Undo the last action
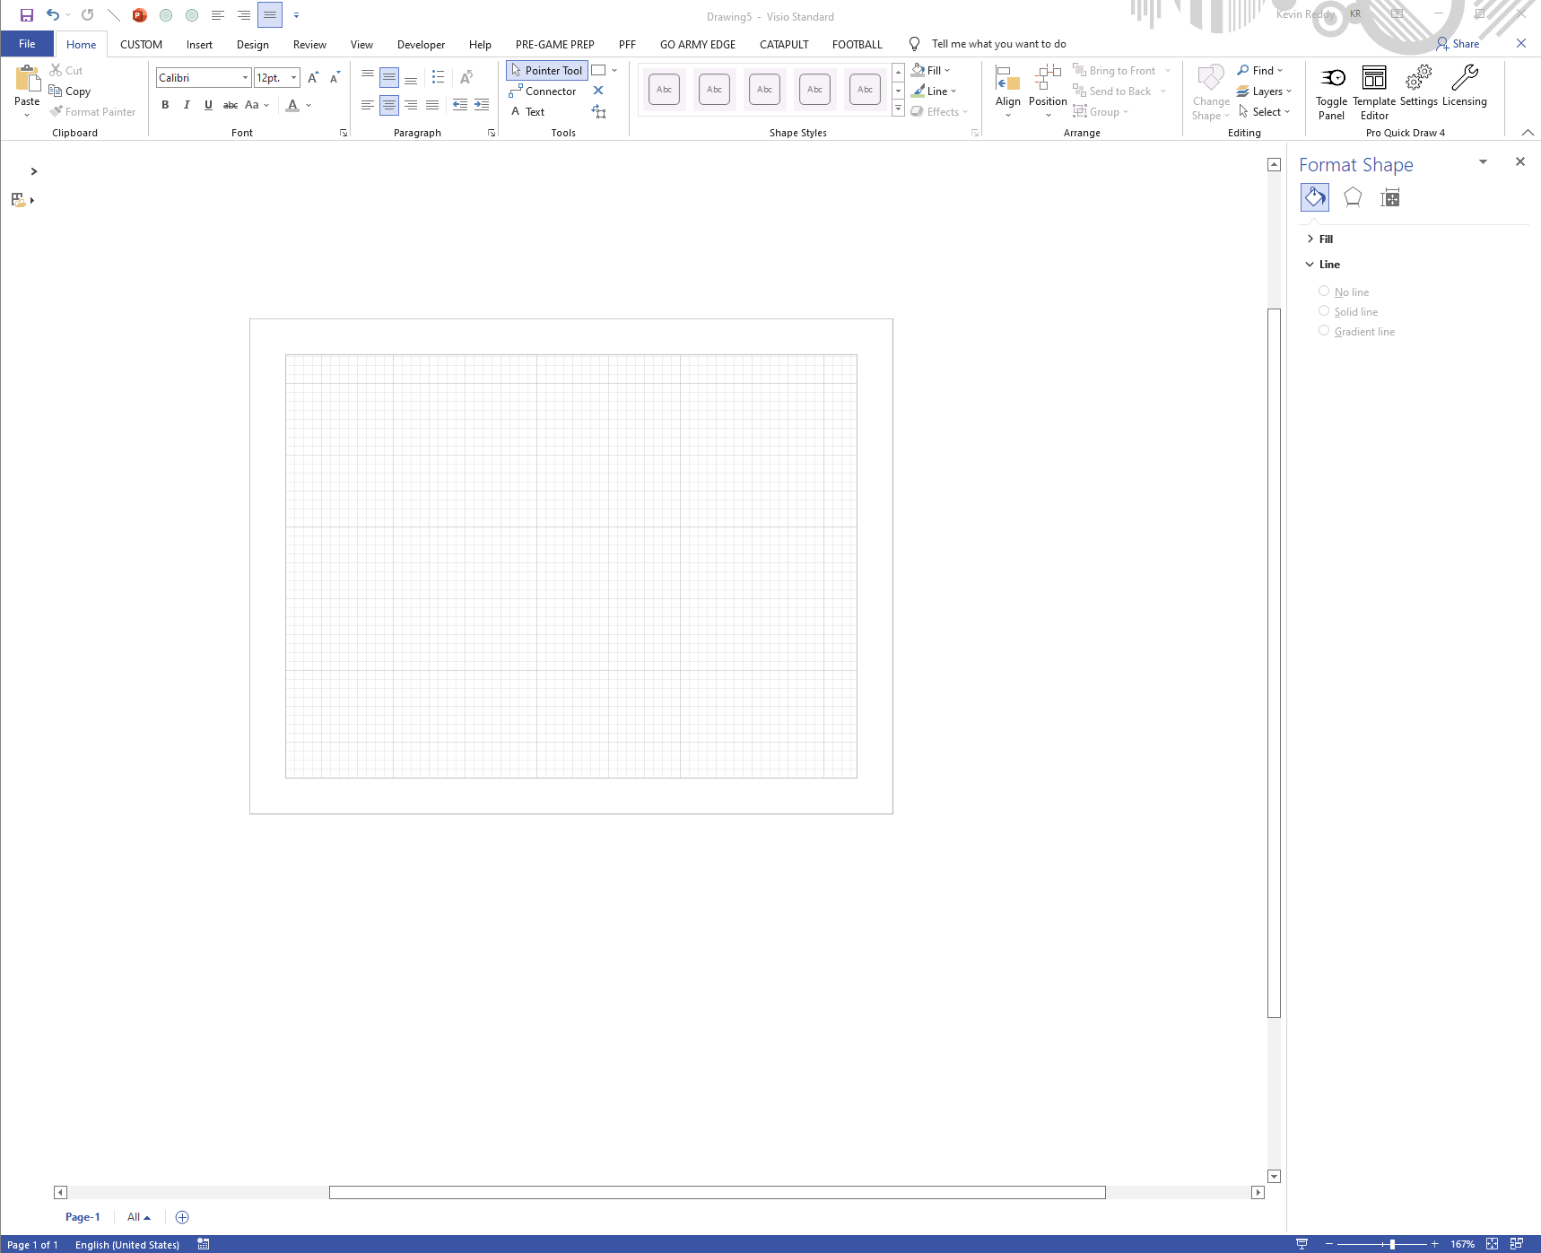The height and width of the screenshot is (1253, 1541). [x=53, y=15]
